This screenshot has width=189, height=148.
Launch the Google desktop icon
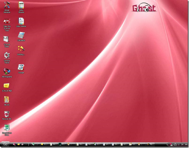pos(21,69)
